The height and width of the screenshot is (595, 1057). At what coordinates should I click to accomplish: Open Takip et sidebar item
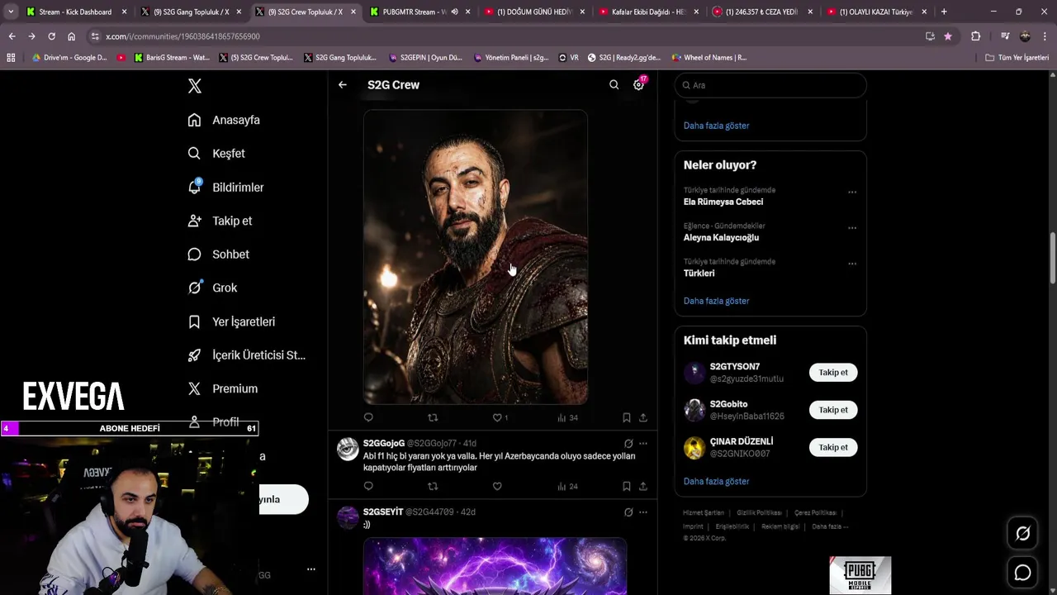[x=220, y=221]
